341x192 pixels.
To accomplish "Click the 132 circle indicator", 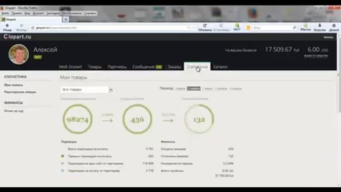I will pos(199,119).
